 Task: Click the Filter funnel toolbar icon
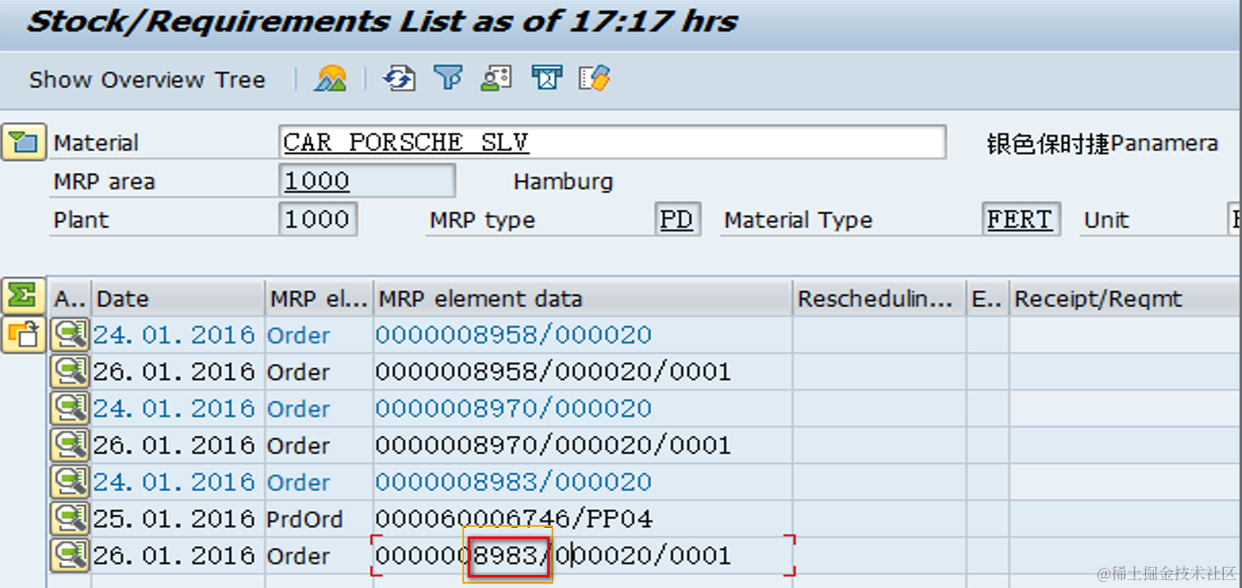[448, 79]
